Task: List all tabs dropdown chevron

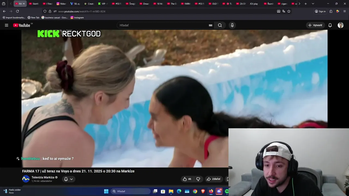Action: click(x=313, y=4)
